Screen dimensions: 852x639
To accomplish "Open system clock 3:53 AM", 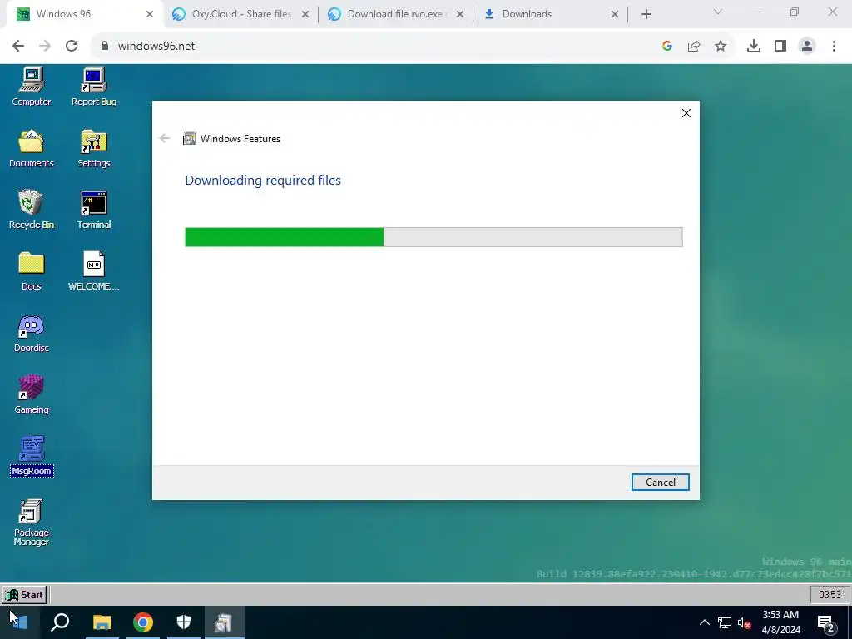I will [x=780, y=622].
